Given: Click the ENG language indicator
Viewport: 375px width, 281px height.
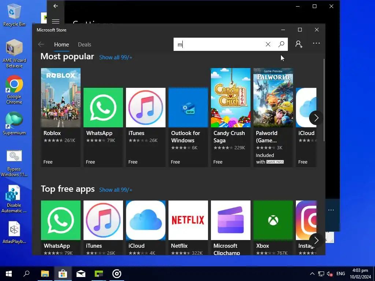Looking at the screenshot, I should [341, 274].
